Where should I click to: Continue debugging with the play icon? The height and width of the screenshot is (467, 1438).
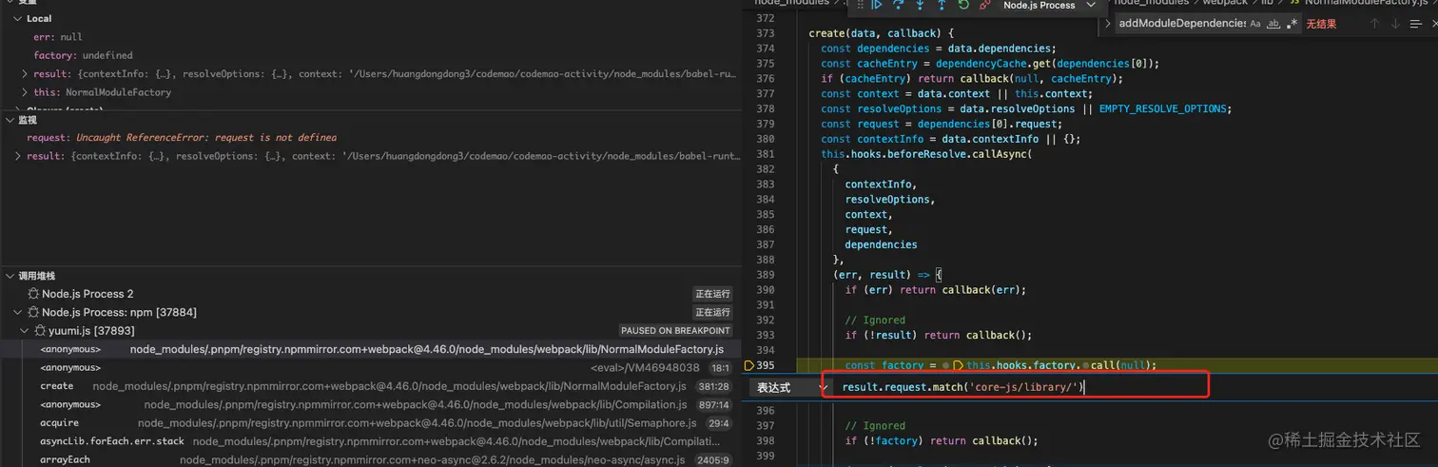click(877, 5)
